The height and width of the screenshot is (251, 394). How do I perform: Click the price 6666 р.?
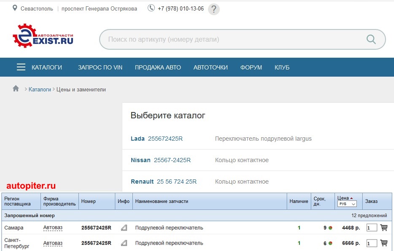coord(351,243)
